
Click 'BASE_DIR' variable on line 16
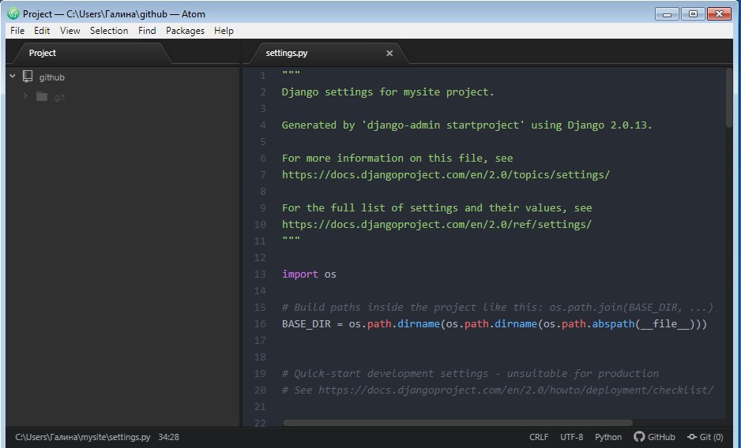(x=307, y=324)
